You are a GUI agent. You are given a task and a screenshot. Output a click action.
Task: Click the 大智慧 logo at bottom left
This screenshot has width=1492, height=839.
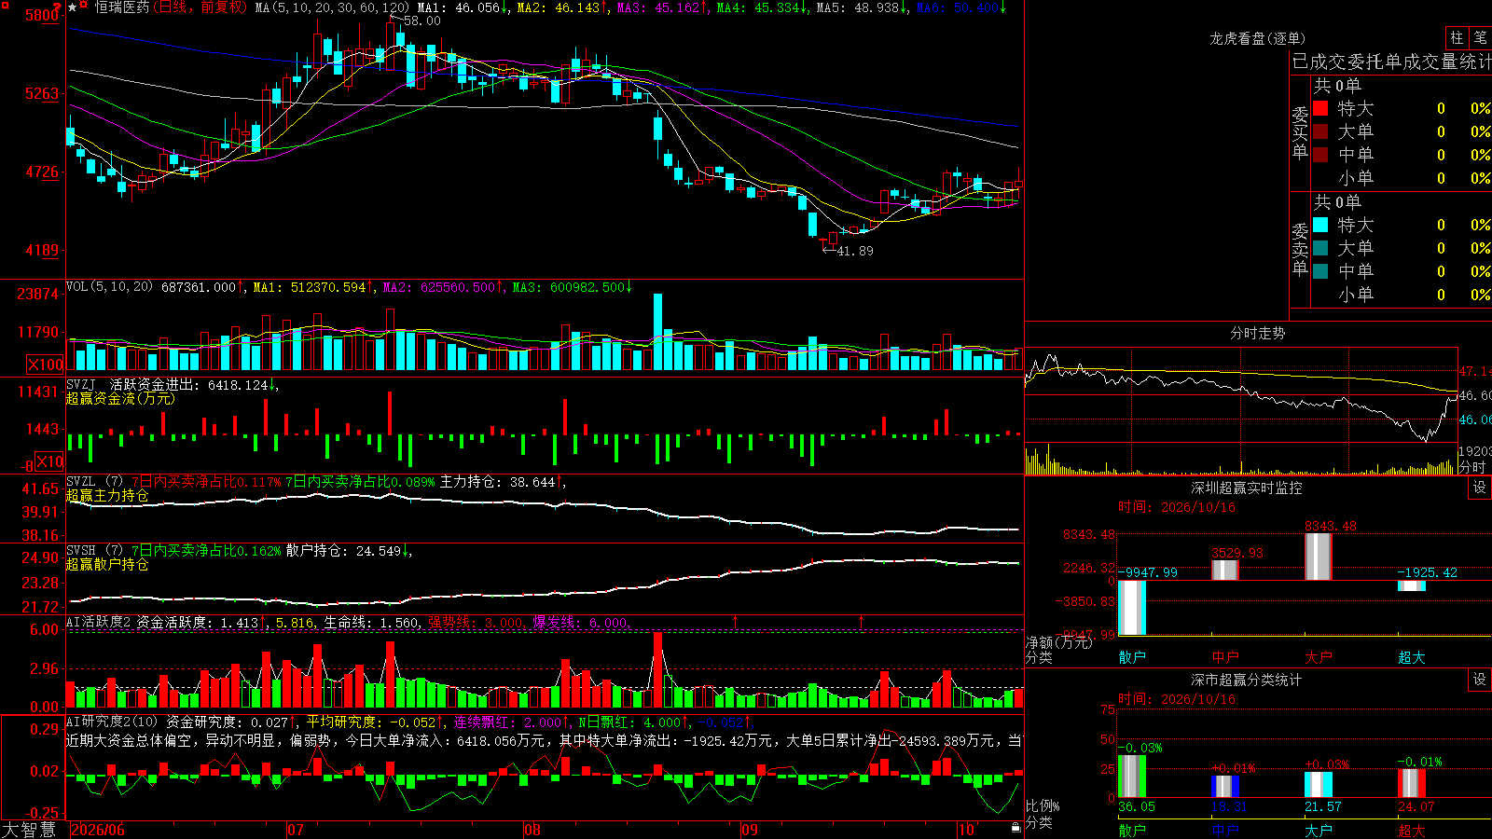29,829
